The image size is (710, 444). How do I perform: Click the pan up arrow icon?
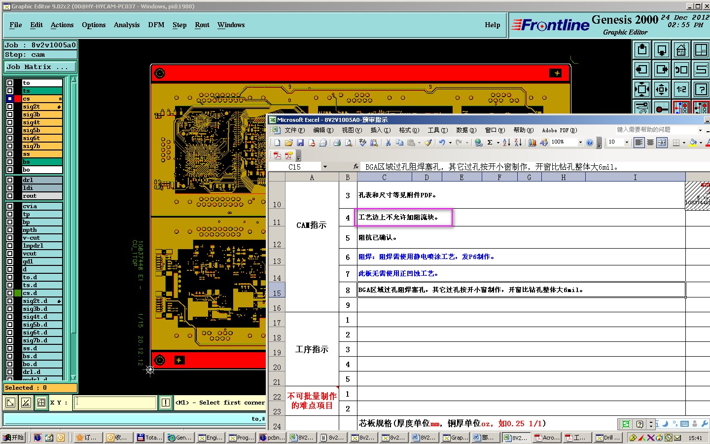642,50
